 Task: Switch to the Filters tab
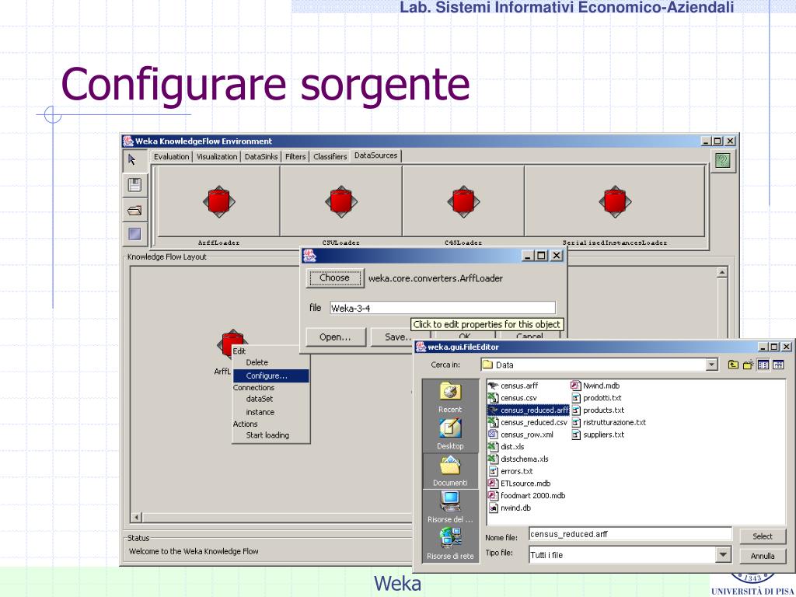pos(295,157)
